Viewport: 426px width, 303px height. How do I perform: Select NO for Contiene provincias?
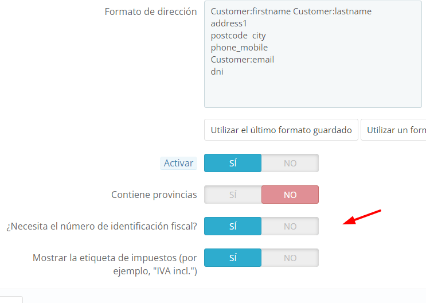(290, 195)
